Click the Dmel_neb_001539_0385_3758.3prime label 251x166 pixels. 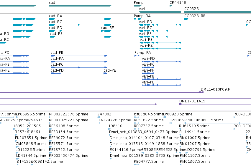(145, 156)
